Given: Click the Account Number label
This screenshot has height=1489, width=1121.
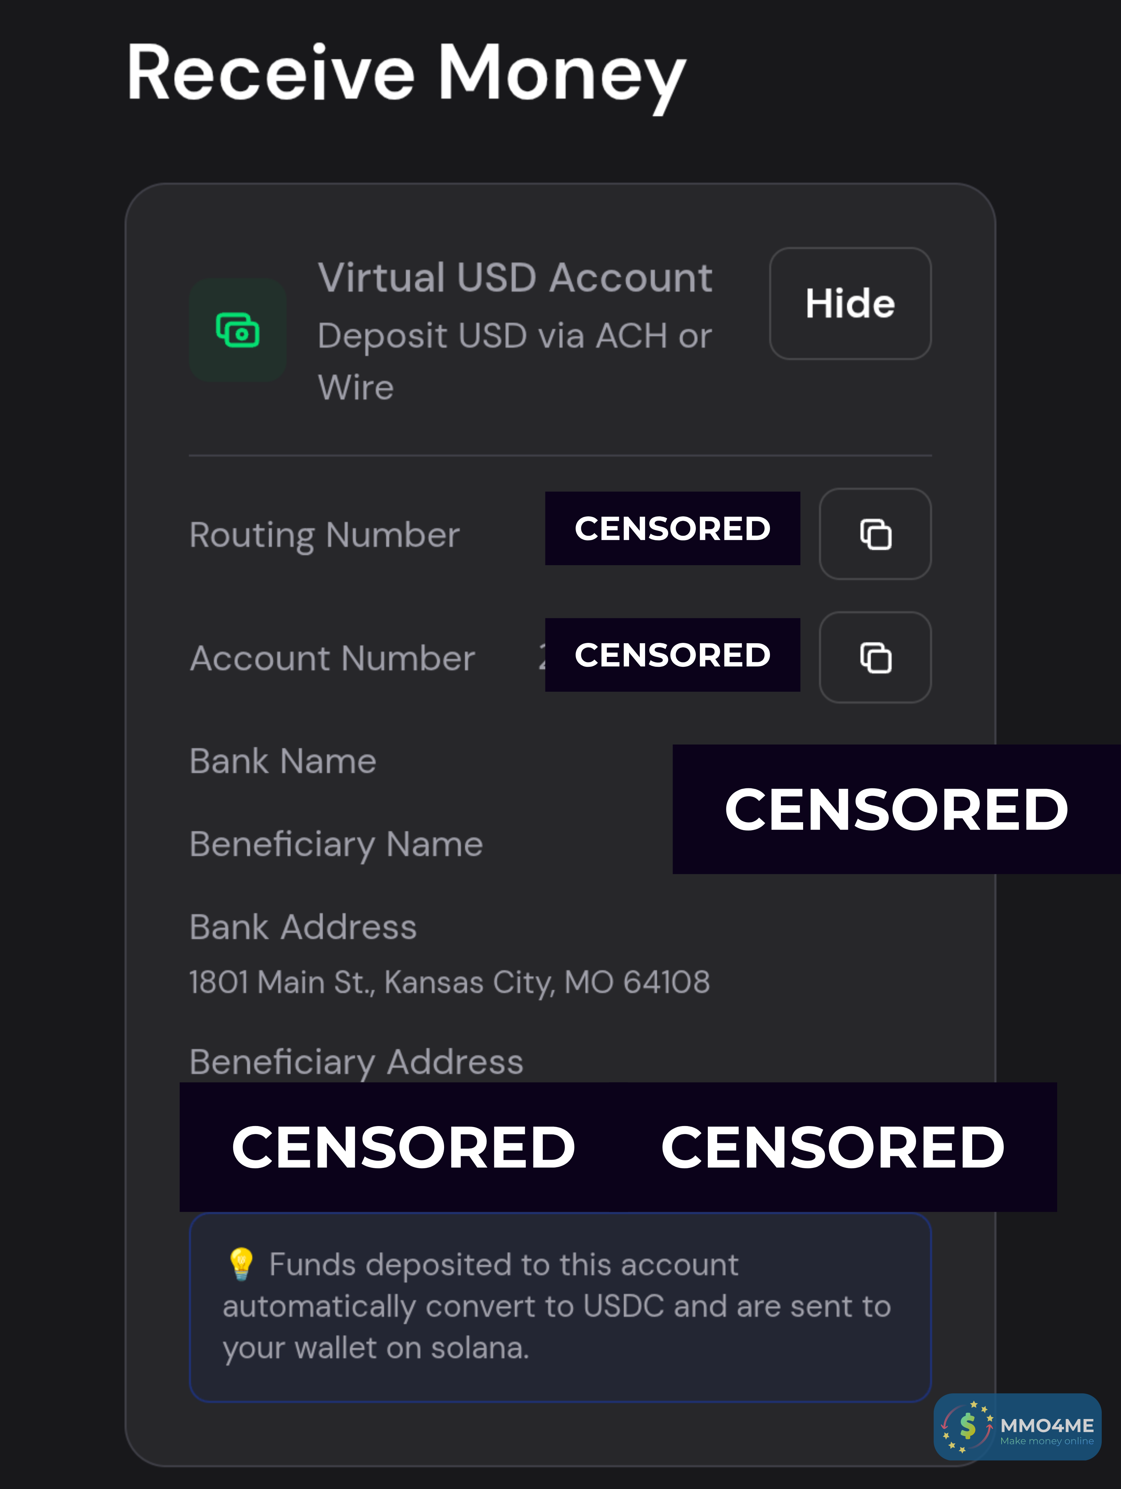Looking at the screenshot, I should (x=332, y=658).
